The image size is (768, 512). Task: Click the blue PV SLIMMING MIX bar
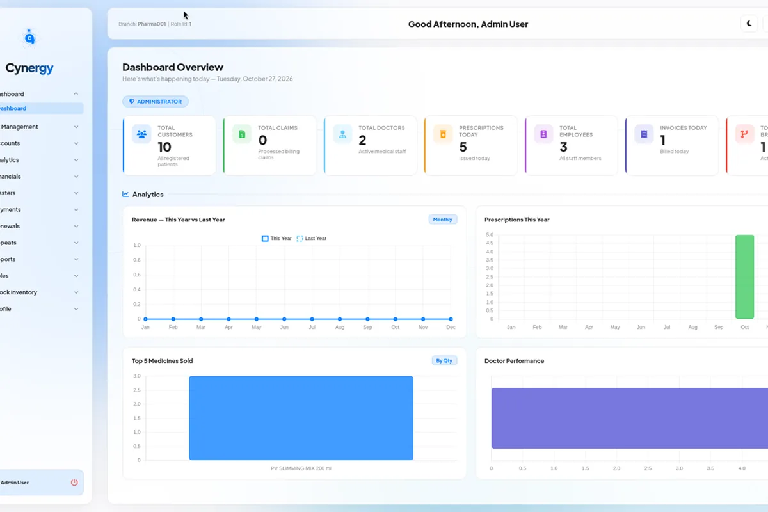click(301, 418)
